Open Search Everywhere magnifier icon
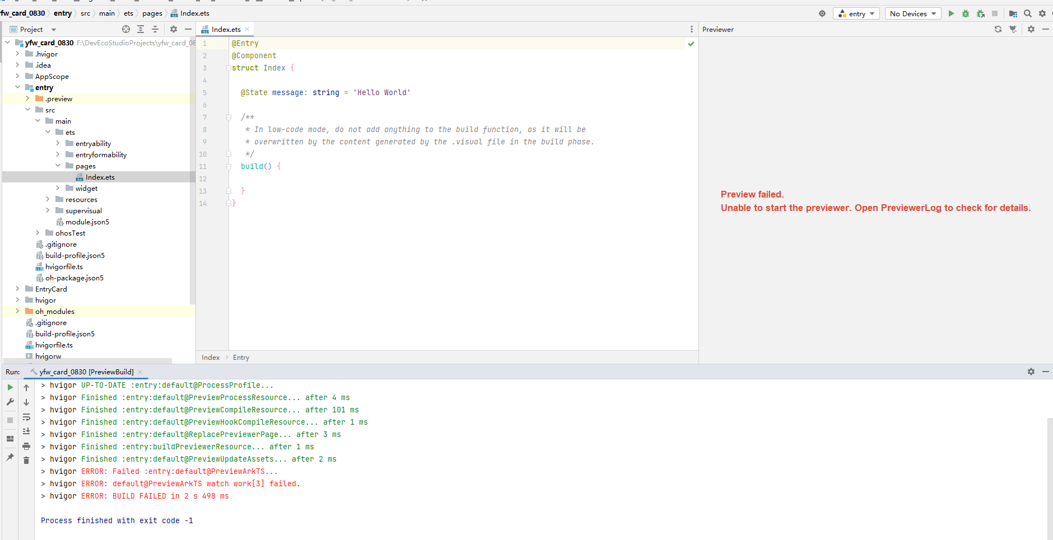Viewport: 1053px width, 540px height. [1028, 13]
